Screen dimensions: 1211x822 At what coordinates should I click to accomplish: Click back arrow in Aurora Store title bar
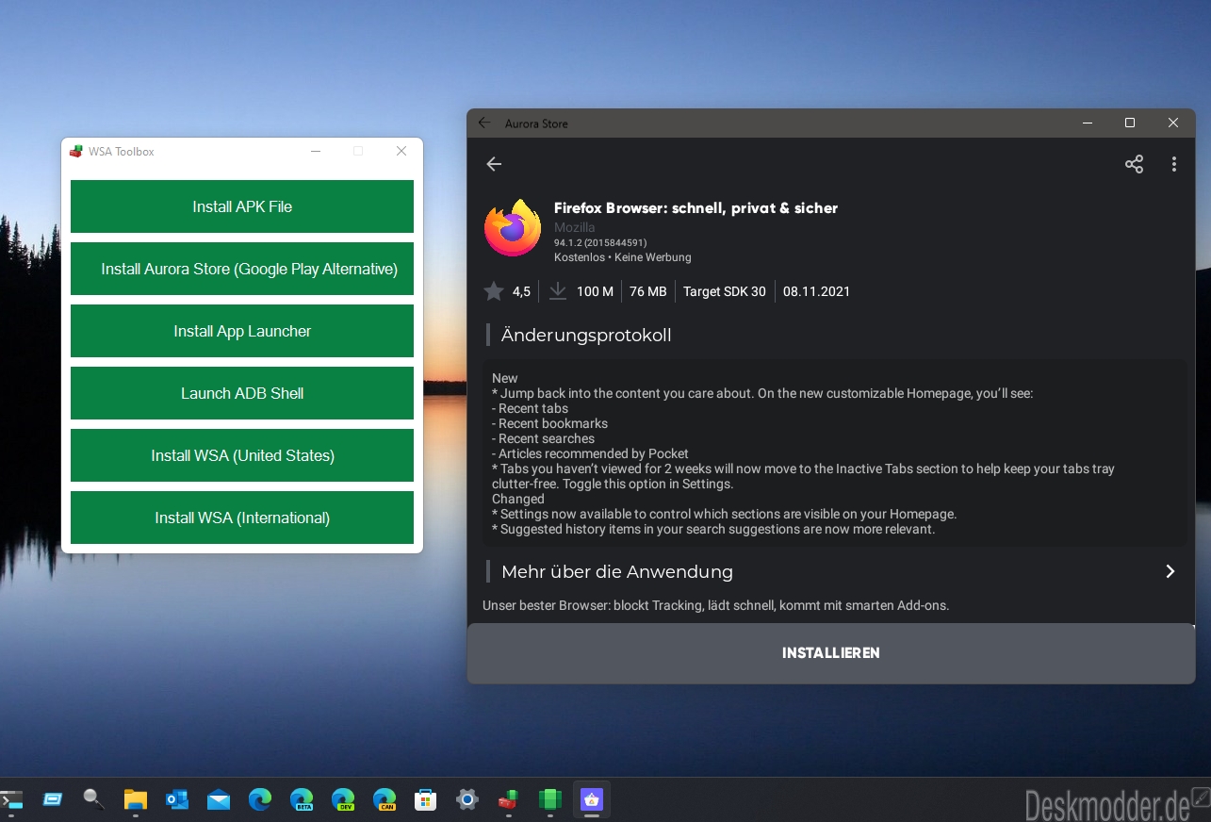[484, 123]
